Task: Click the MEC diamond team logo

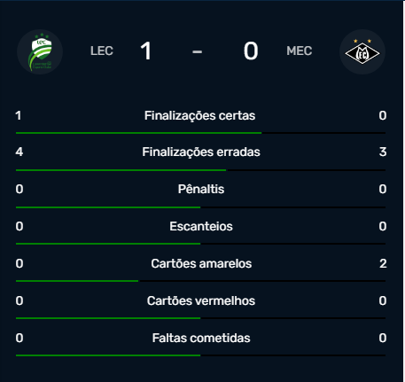Action: (362, 51)
